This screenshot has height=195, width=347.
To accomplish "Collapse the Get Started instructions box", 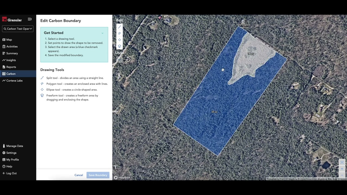I will (102, 33).
